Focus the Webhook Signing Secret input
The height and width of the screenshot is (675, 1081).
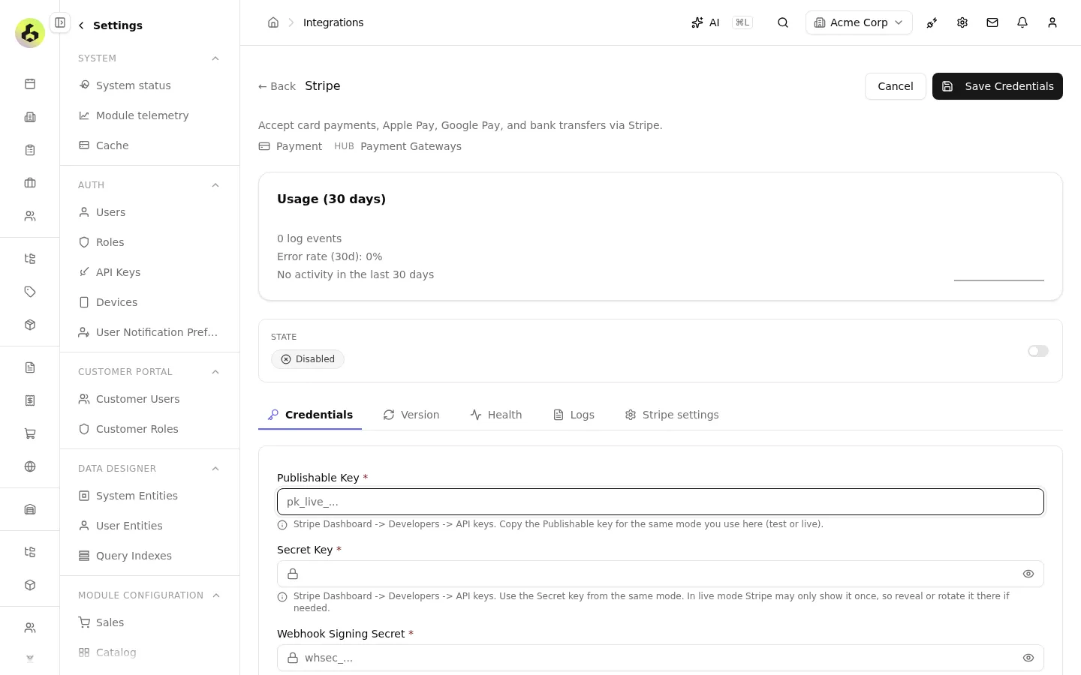(661, 658)
